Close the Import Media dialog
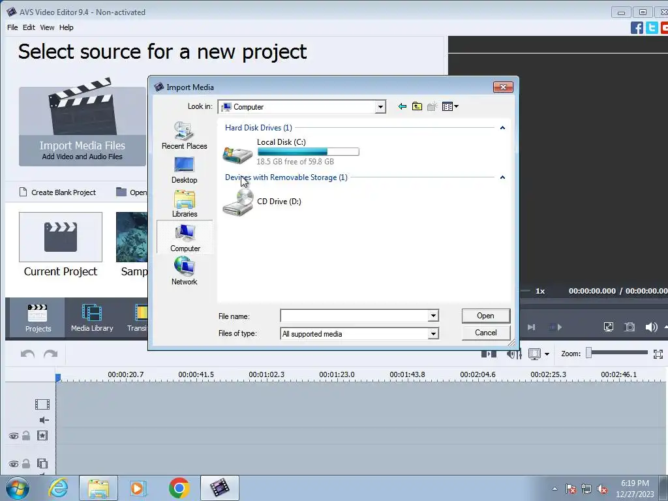Viewport: 668px width, 501px height. pos(503,87)
